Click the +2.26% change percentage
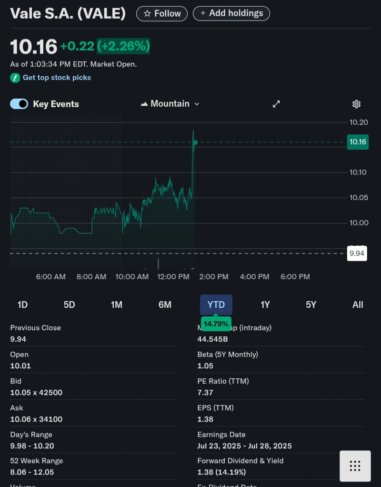The image size is (381, 487). [123, 46]
